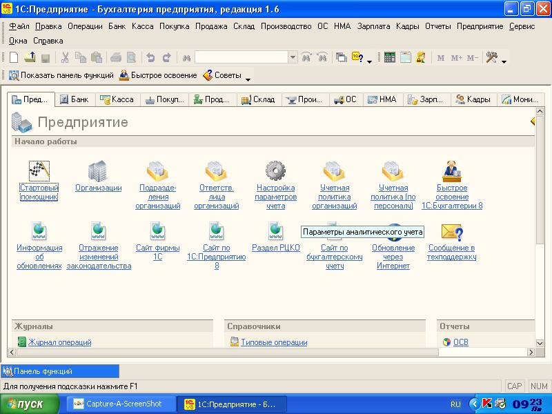Click the Cut scissors toolbar icon
Image resolution: width=552 pixels, height=414 pixels.
tap(65, 57)
